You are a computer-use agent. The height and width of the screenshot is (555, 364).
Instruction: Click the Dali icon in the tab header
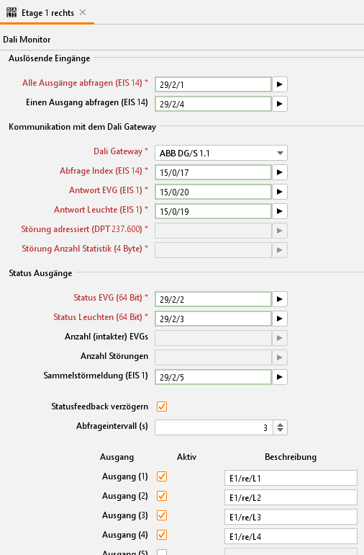click(12, 12)
